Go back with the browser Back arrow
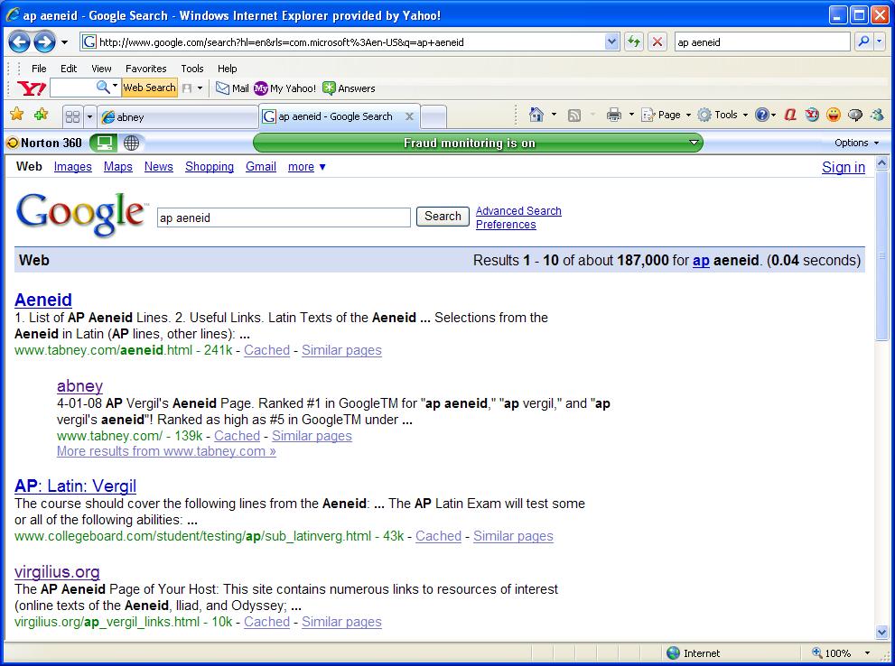 tap(19, 42)
